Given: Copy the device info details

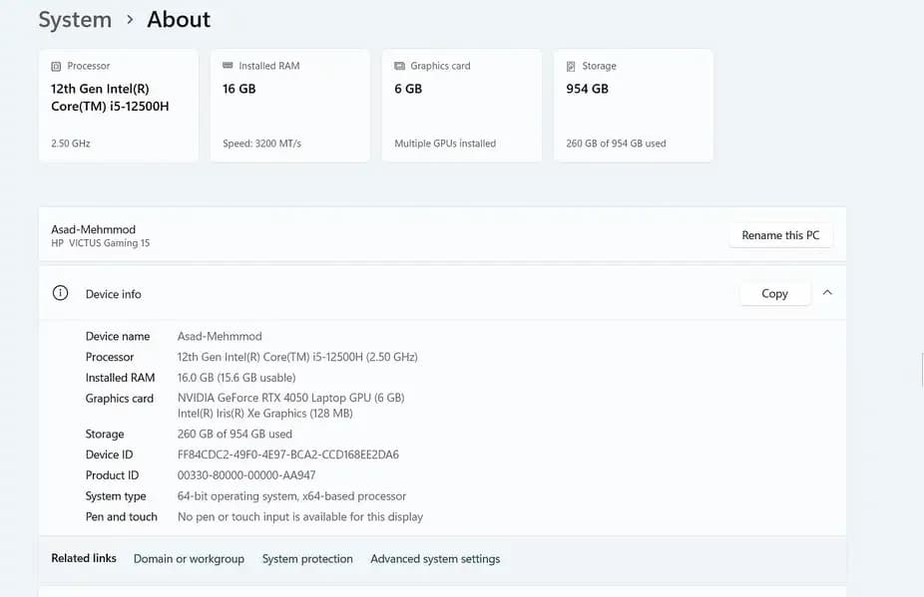Looking at the screenshot, I should [x=774, y=293].
